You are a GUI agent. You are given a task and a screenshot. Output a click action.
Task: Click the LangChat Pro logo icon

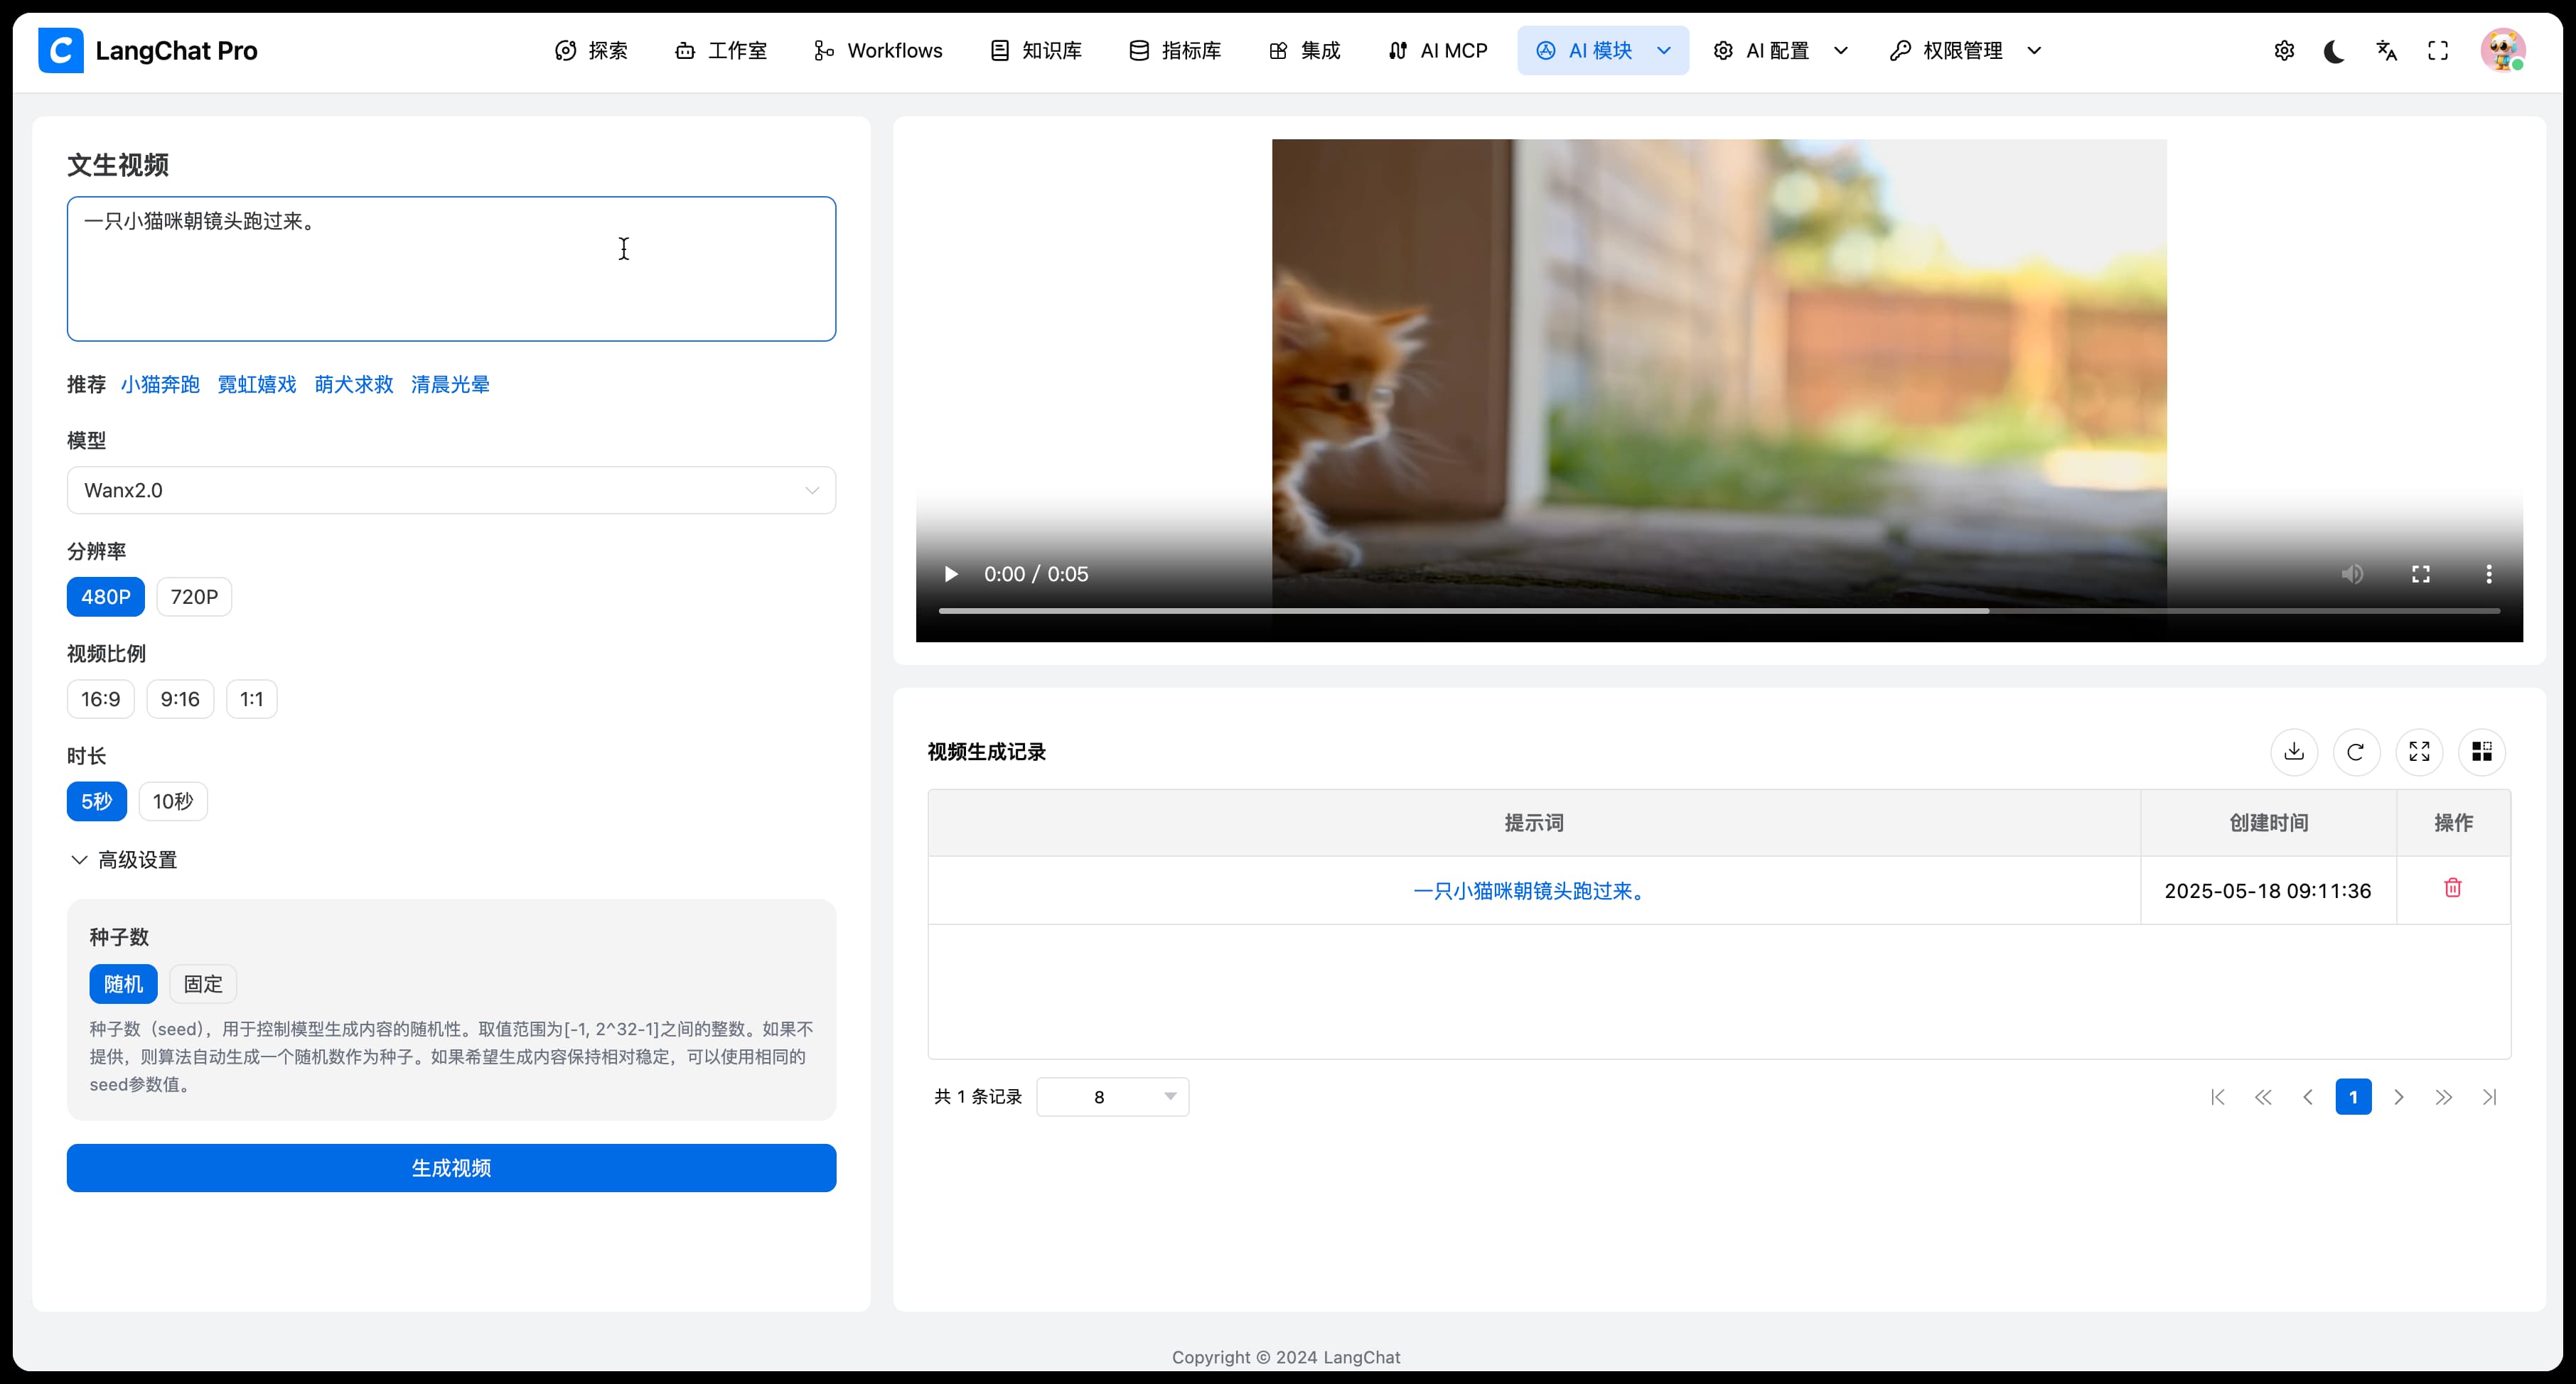point(61,50)
